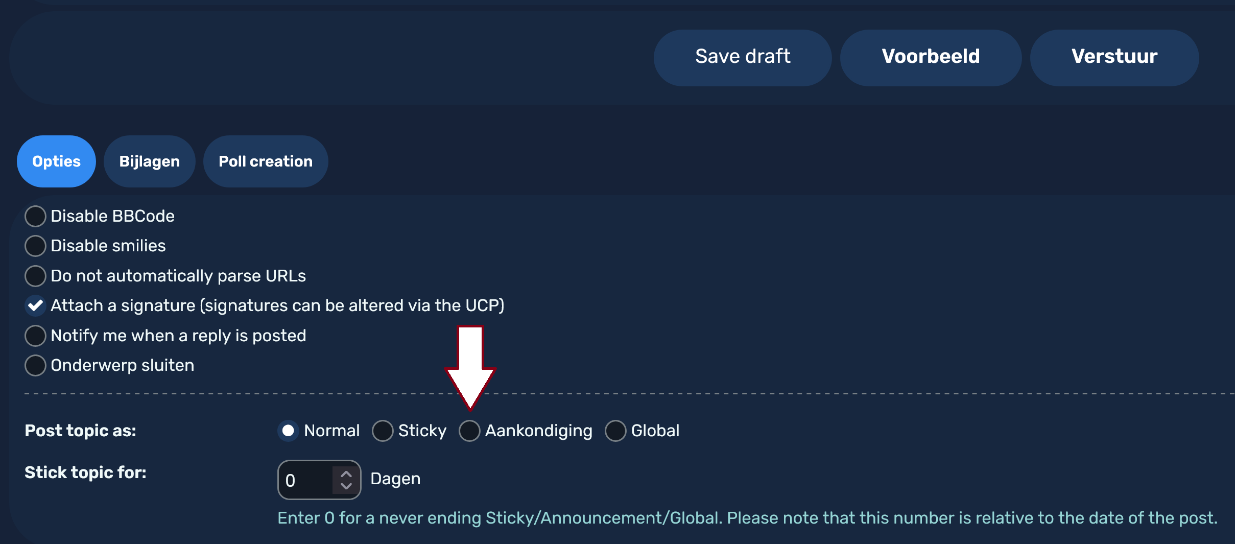Toggle the active Opties filter pill

(x=56, y=161)
